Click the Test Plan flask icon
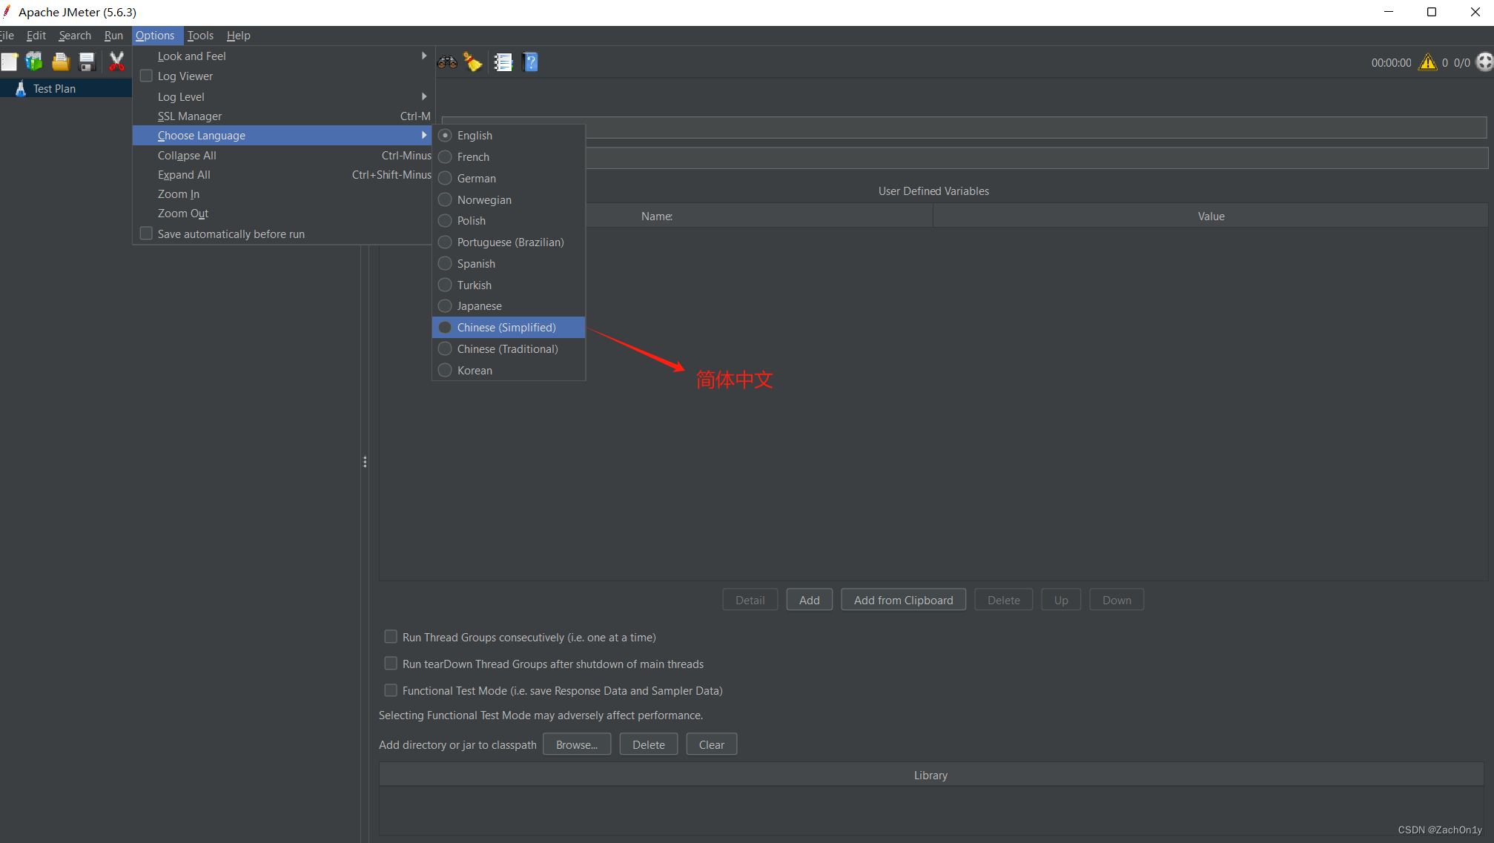1494x843 pixels. [21, 88]
